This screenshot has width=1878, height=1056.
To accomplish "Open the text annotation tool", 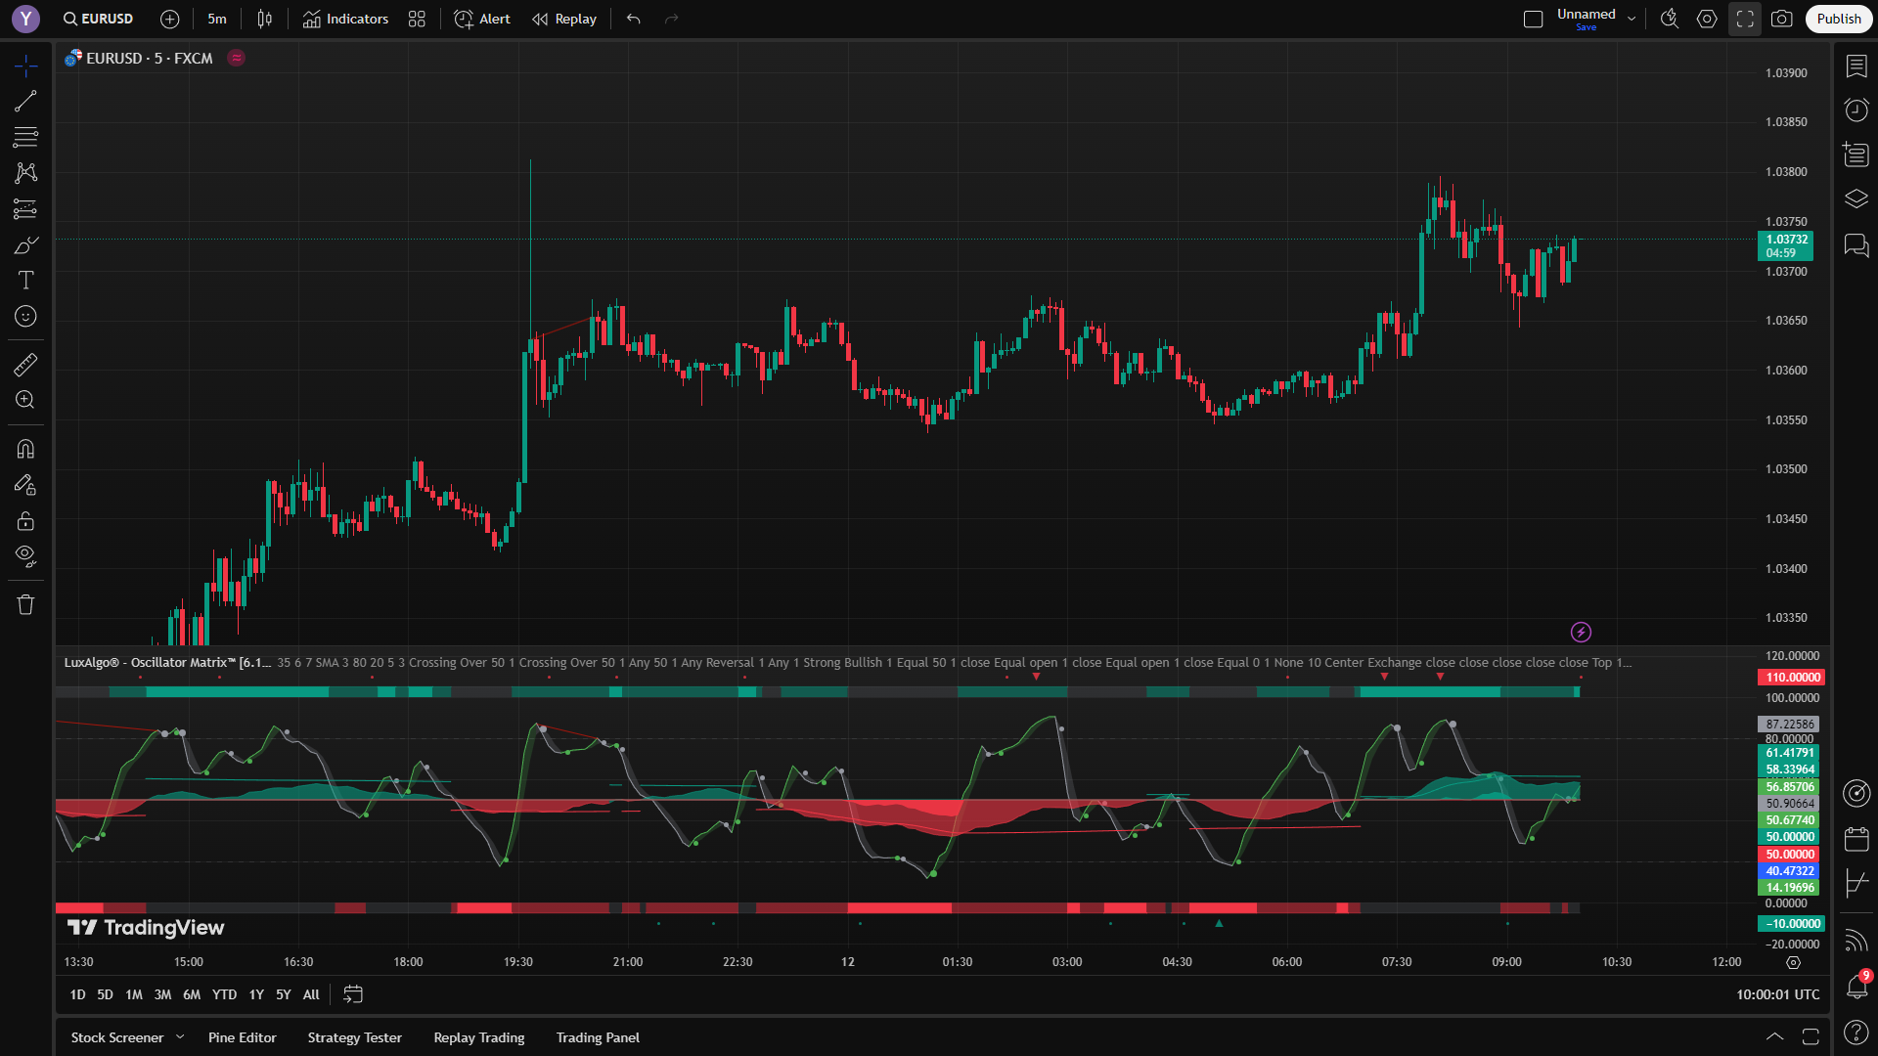I will point(25,281).
